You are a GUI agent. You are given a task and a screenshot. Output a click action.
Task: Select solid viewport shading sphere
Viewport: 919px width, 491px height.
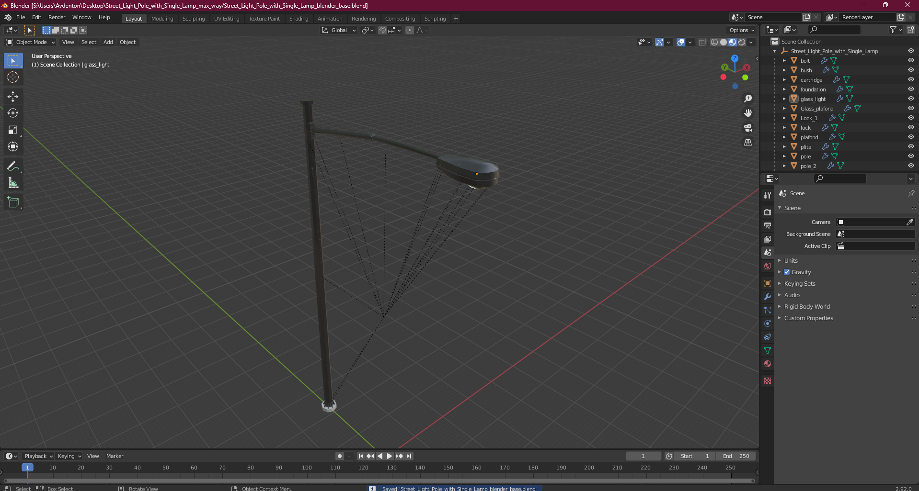coord(724,42)
